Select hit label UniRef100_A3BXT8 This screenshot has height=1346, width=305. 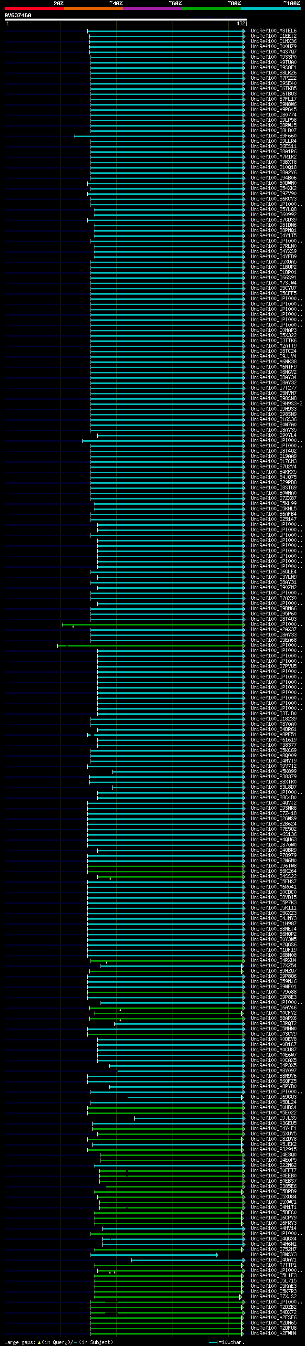coord(273,162)
